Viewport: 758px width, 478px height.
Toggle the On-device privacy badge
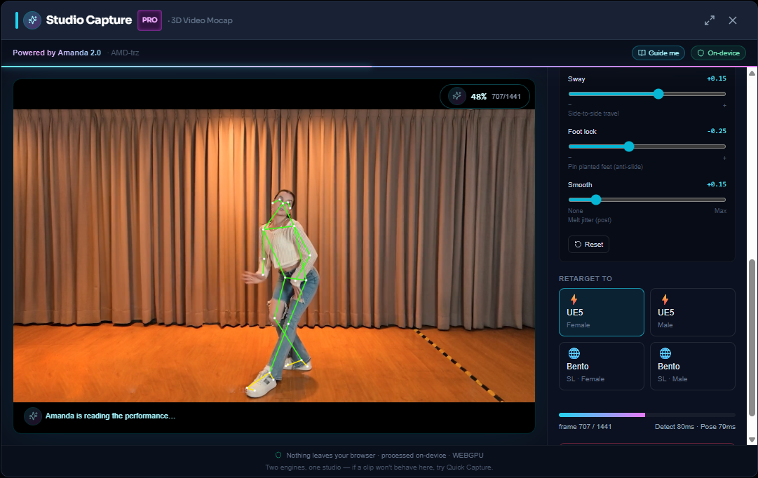pyautogui.click(x=718, y=53)
